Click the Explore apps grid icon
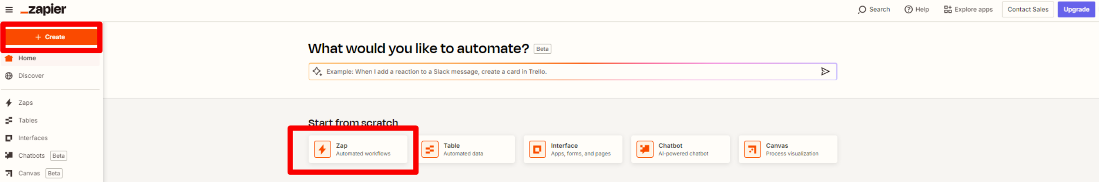Image resolution: width=1099 pixels, height=182 pixels. point(948,9)
